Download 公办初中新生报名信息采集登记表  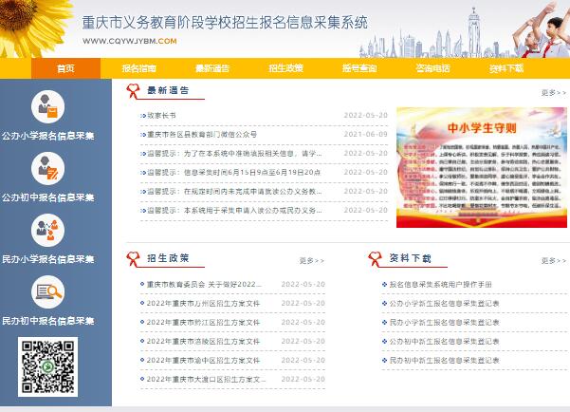(444, 341)
